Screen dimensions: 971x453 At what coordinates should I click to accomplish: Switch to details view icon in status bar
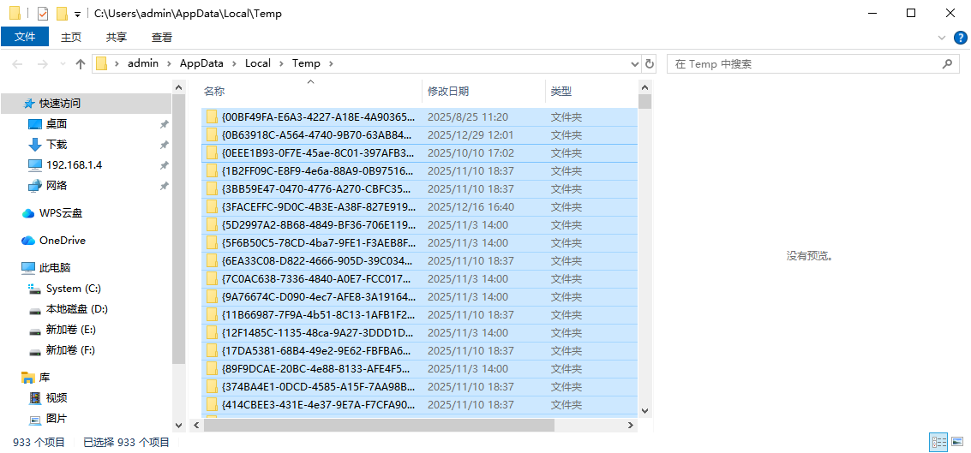click(x=939, y=443)
